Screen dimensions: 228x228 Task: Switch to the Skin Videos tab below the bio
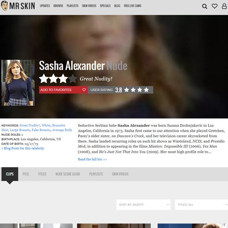tap(120, 174)
